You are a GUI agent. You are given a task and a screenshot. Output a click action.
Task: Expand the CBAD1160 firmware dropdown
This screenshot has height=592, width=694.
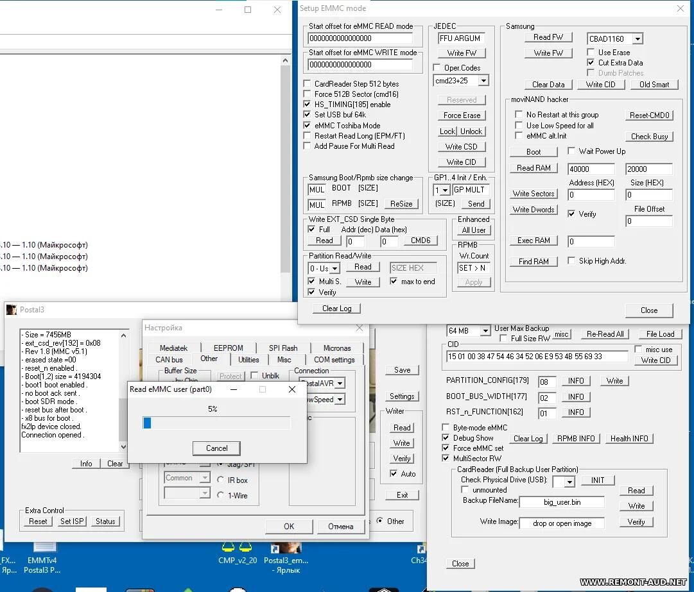(638, 39)
